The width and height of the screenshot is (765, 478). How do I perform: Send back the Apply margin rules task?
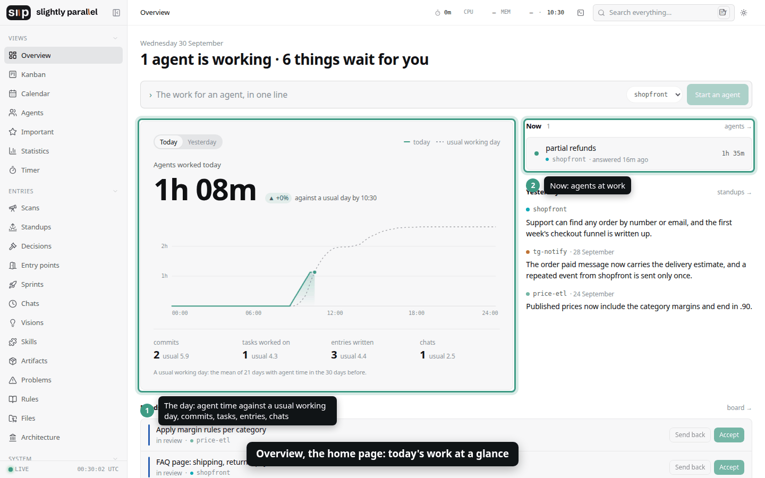[690, 435]
